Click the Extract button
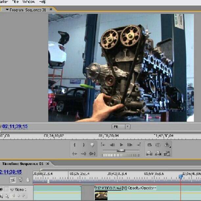The image size is (201, 201). (158, 153)
